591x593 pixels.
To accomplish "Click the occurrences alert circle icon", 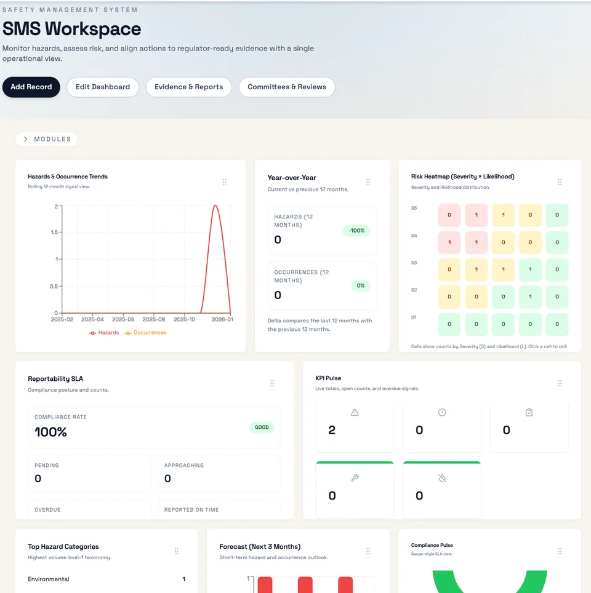I will (442, 412).
